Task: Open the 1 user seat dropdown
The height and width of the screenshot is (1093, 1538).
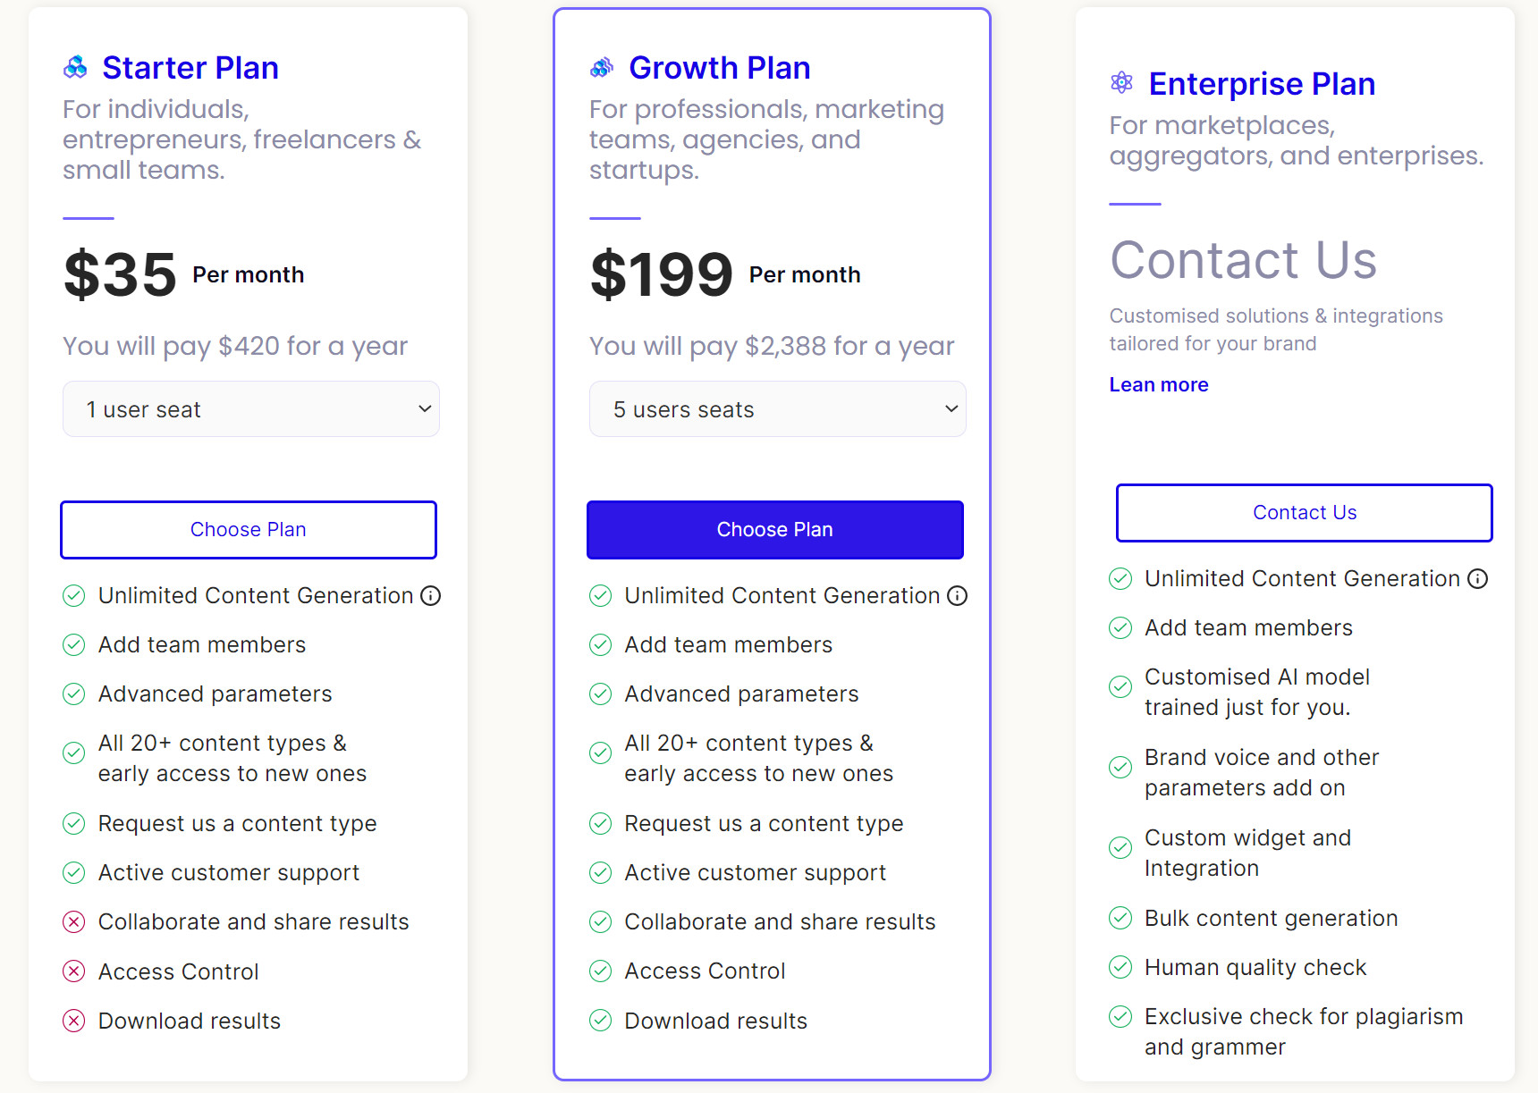Action: (x=250, y=409)
